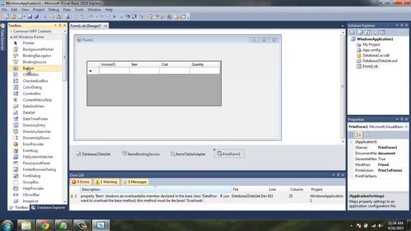Click the Save All toolbar icon
The width and height of the screenshot is (411, 231).
tap(37, 17)
